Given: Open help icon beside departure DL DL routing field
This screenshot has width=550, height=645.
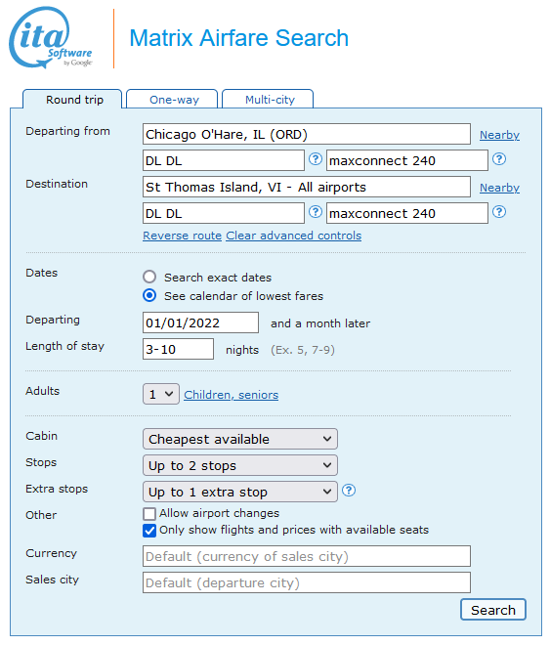Looking at the screenshot, I should (316, 159).
